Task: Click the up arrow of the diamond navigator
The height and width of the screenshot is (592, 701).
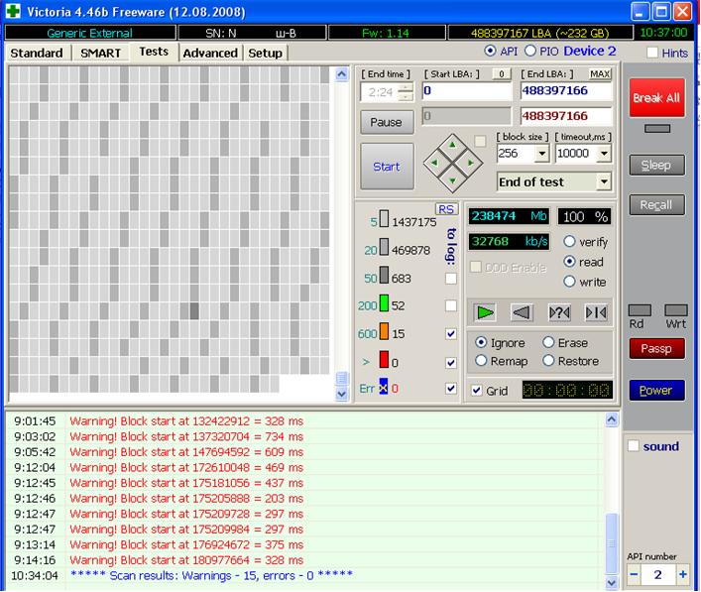Action: (452, 145)
